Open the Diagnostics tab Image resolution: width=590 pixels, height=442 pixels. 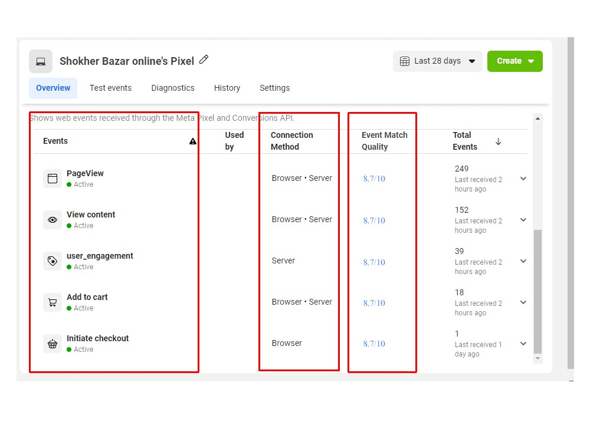coord(172,88)
